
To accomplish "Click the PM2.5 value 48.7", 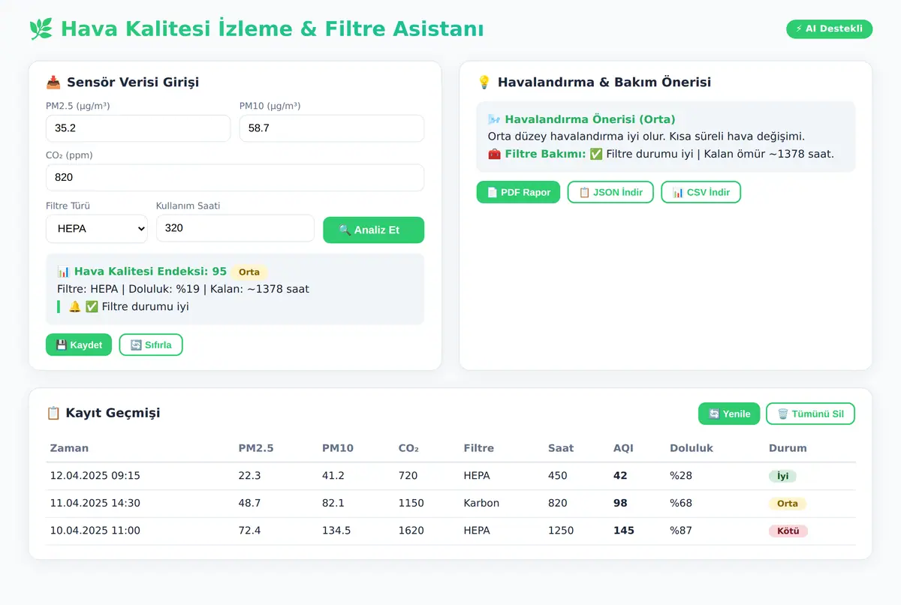I will pos(250,503).
